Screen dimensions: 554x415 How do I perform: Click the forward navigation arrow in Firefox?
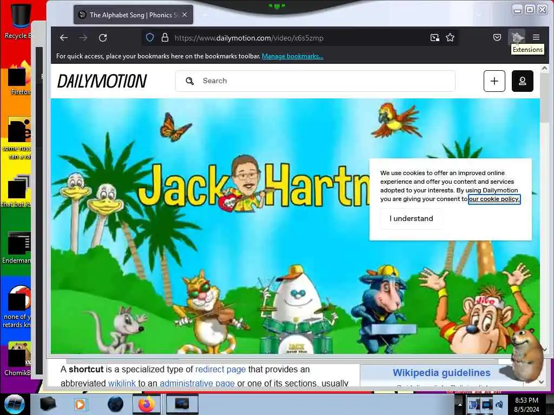[x=83, y=38]
